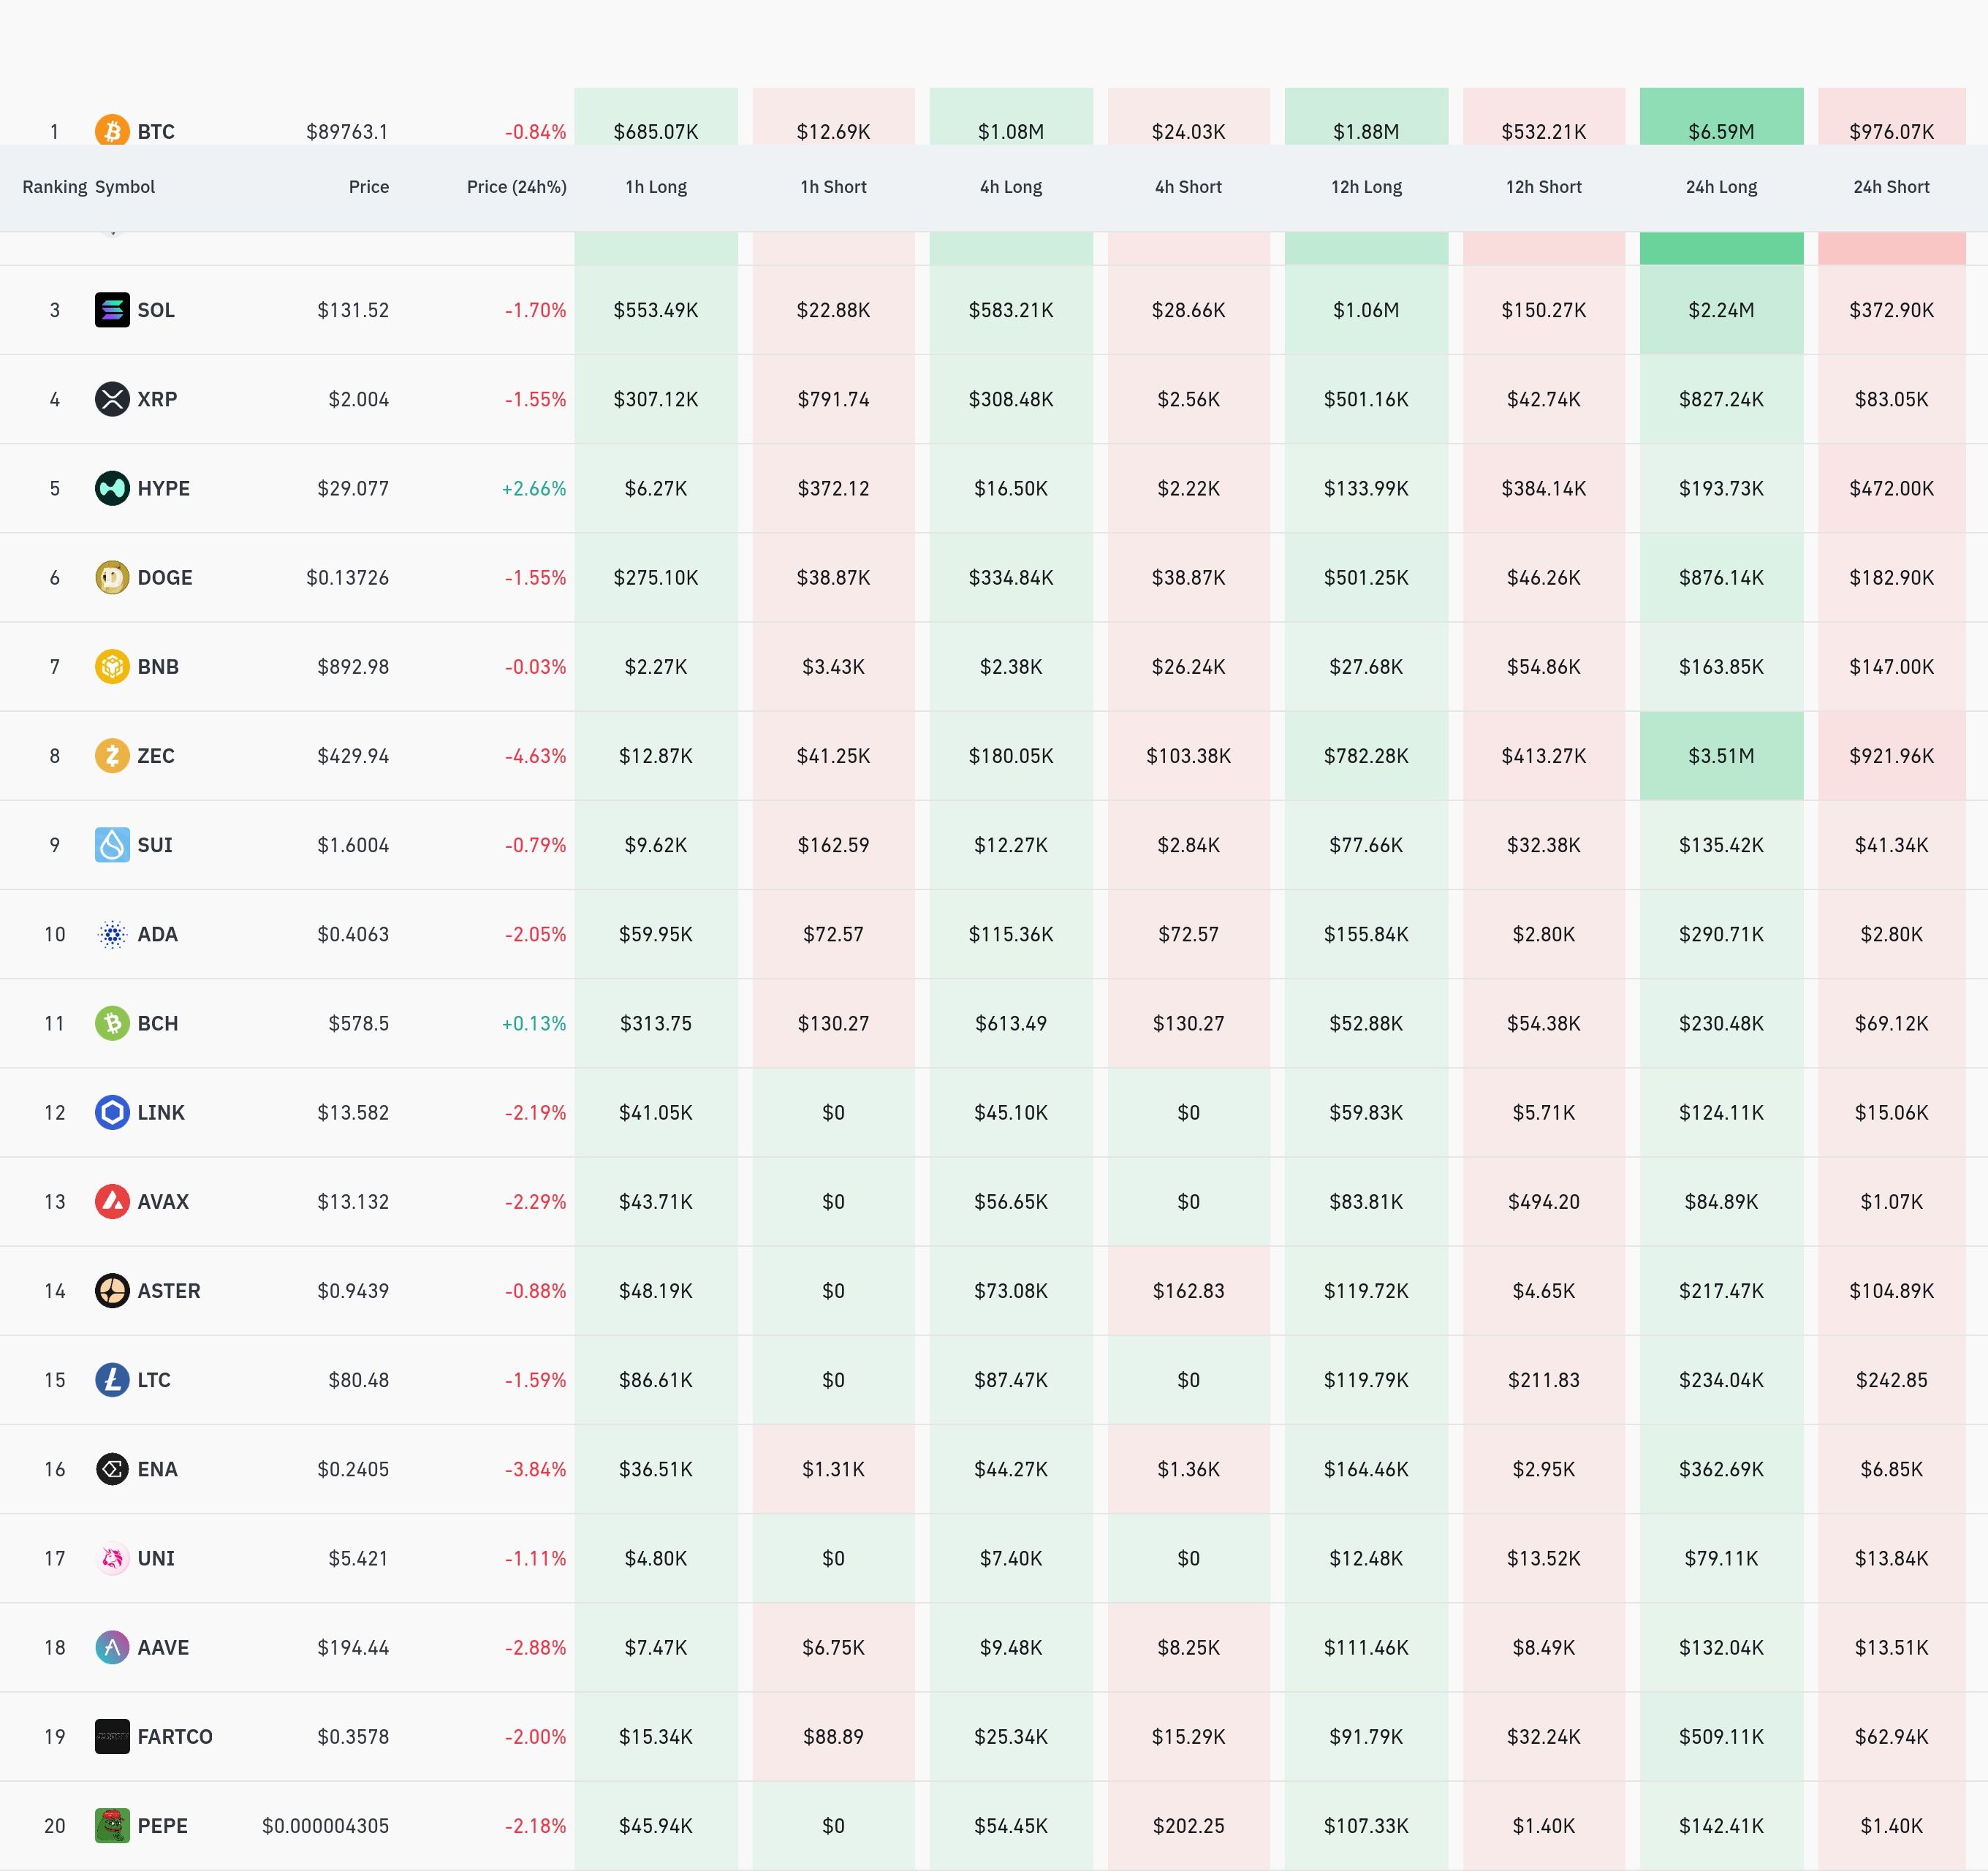Click the Avalanche AVAX icon
The width and height of the screenshot is (1988, 1871).
click(x=112, y=1201)
